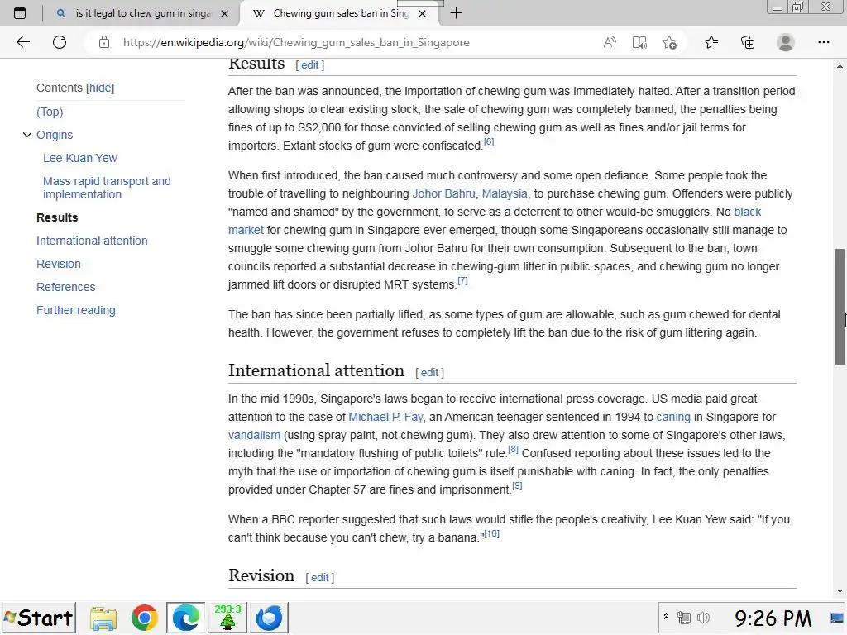
Task: Open the network tray icon
Action: [684, 618]
